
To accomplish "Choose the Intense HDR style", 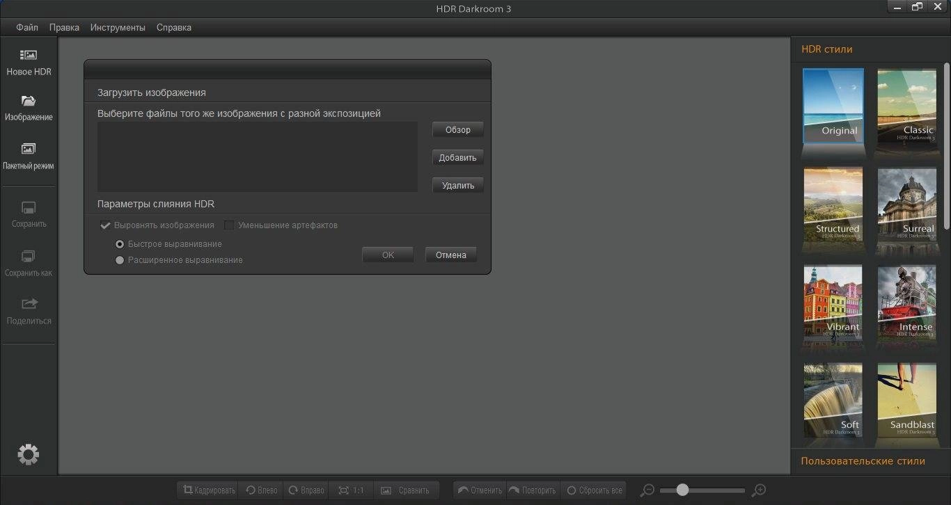I will pyautogui.click(x=907, y=302).
